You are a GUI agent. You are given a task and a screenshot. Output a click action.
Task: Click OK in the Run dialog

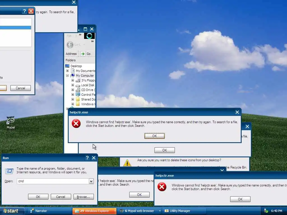pyautogui.click(x=38, y=197)
